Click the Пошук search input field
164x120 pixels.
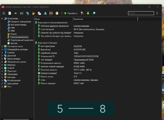(x=141, y=13)
